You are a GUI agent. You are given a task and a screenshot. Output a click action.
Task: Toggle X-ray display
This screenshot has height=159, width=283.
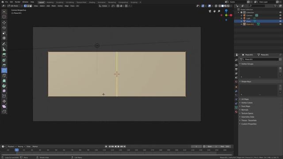[216, 6]
